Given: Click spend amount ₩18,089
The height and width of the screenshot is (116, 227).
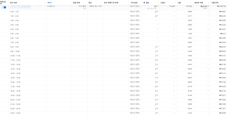Looking at the screenshot, I should point(223,113).
